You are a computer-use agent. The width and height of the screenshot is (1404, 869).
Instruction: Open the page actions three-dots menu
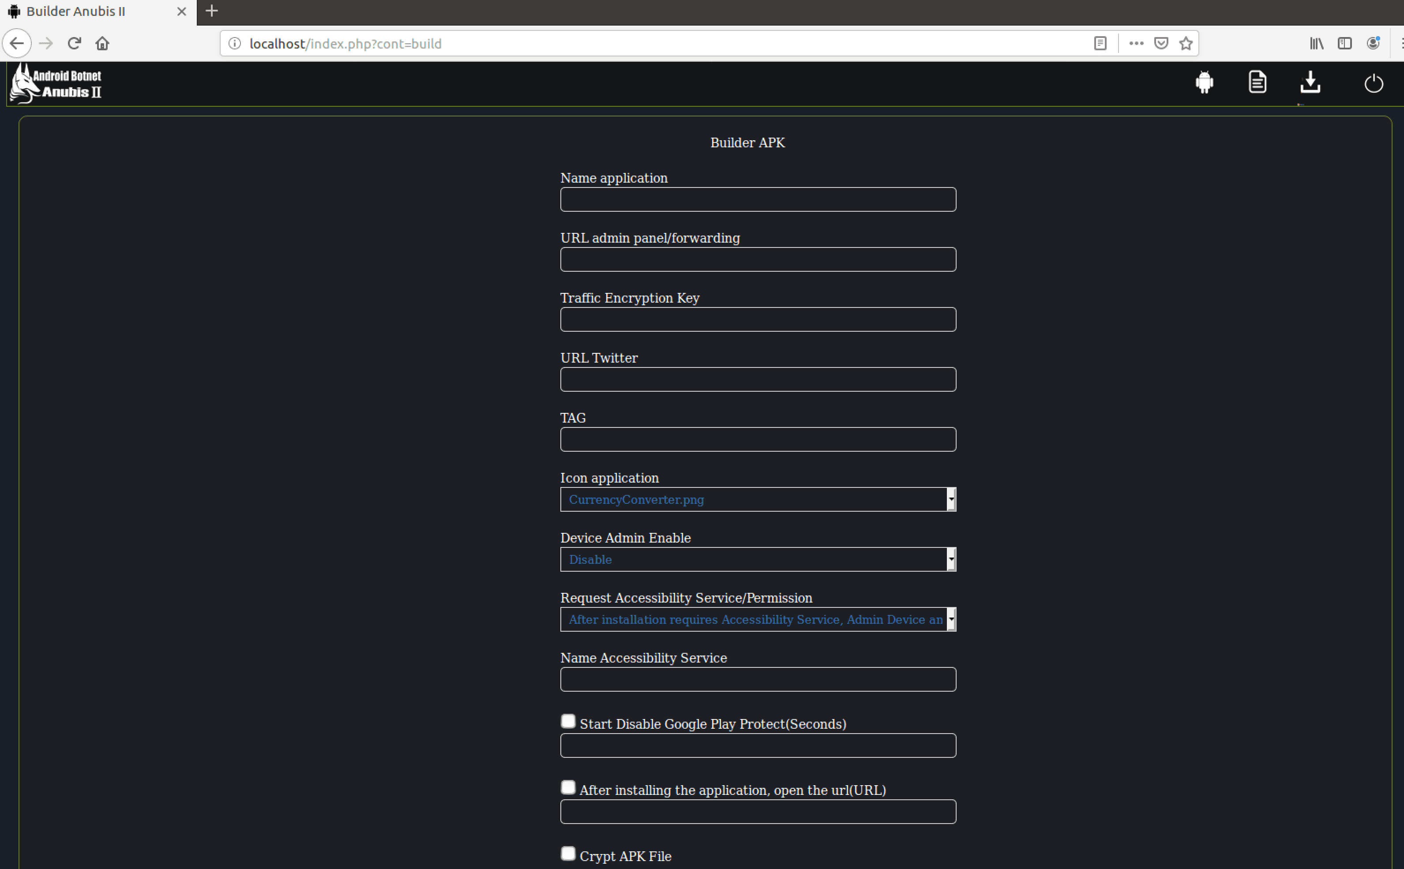tap(1136, 43)
